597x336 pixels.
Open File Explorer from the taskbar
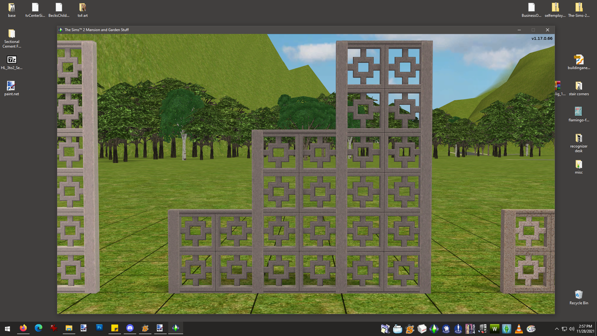tap(69, 329)
